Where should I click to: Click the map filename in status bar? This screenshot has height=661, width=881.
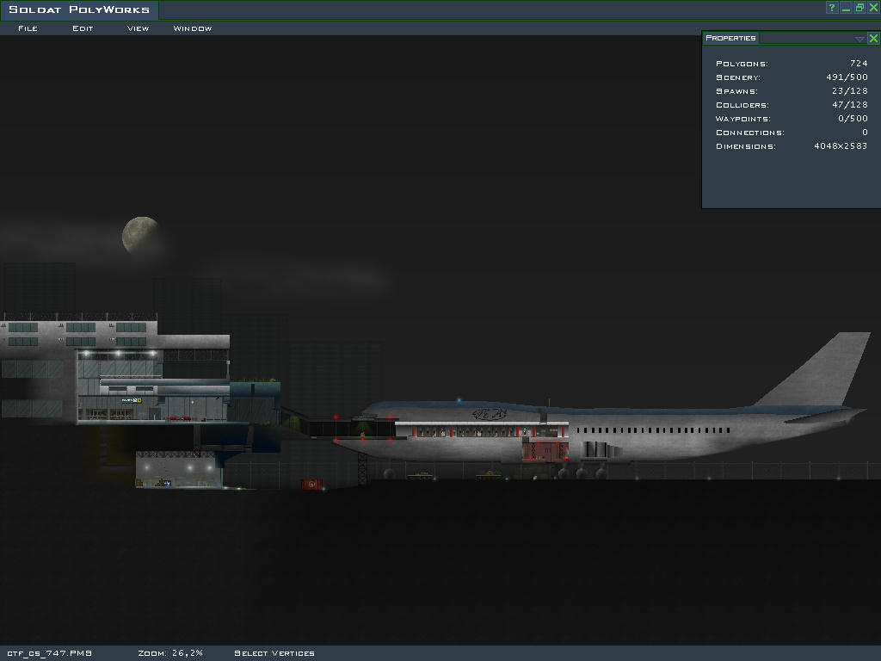point(50,653)
